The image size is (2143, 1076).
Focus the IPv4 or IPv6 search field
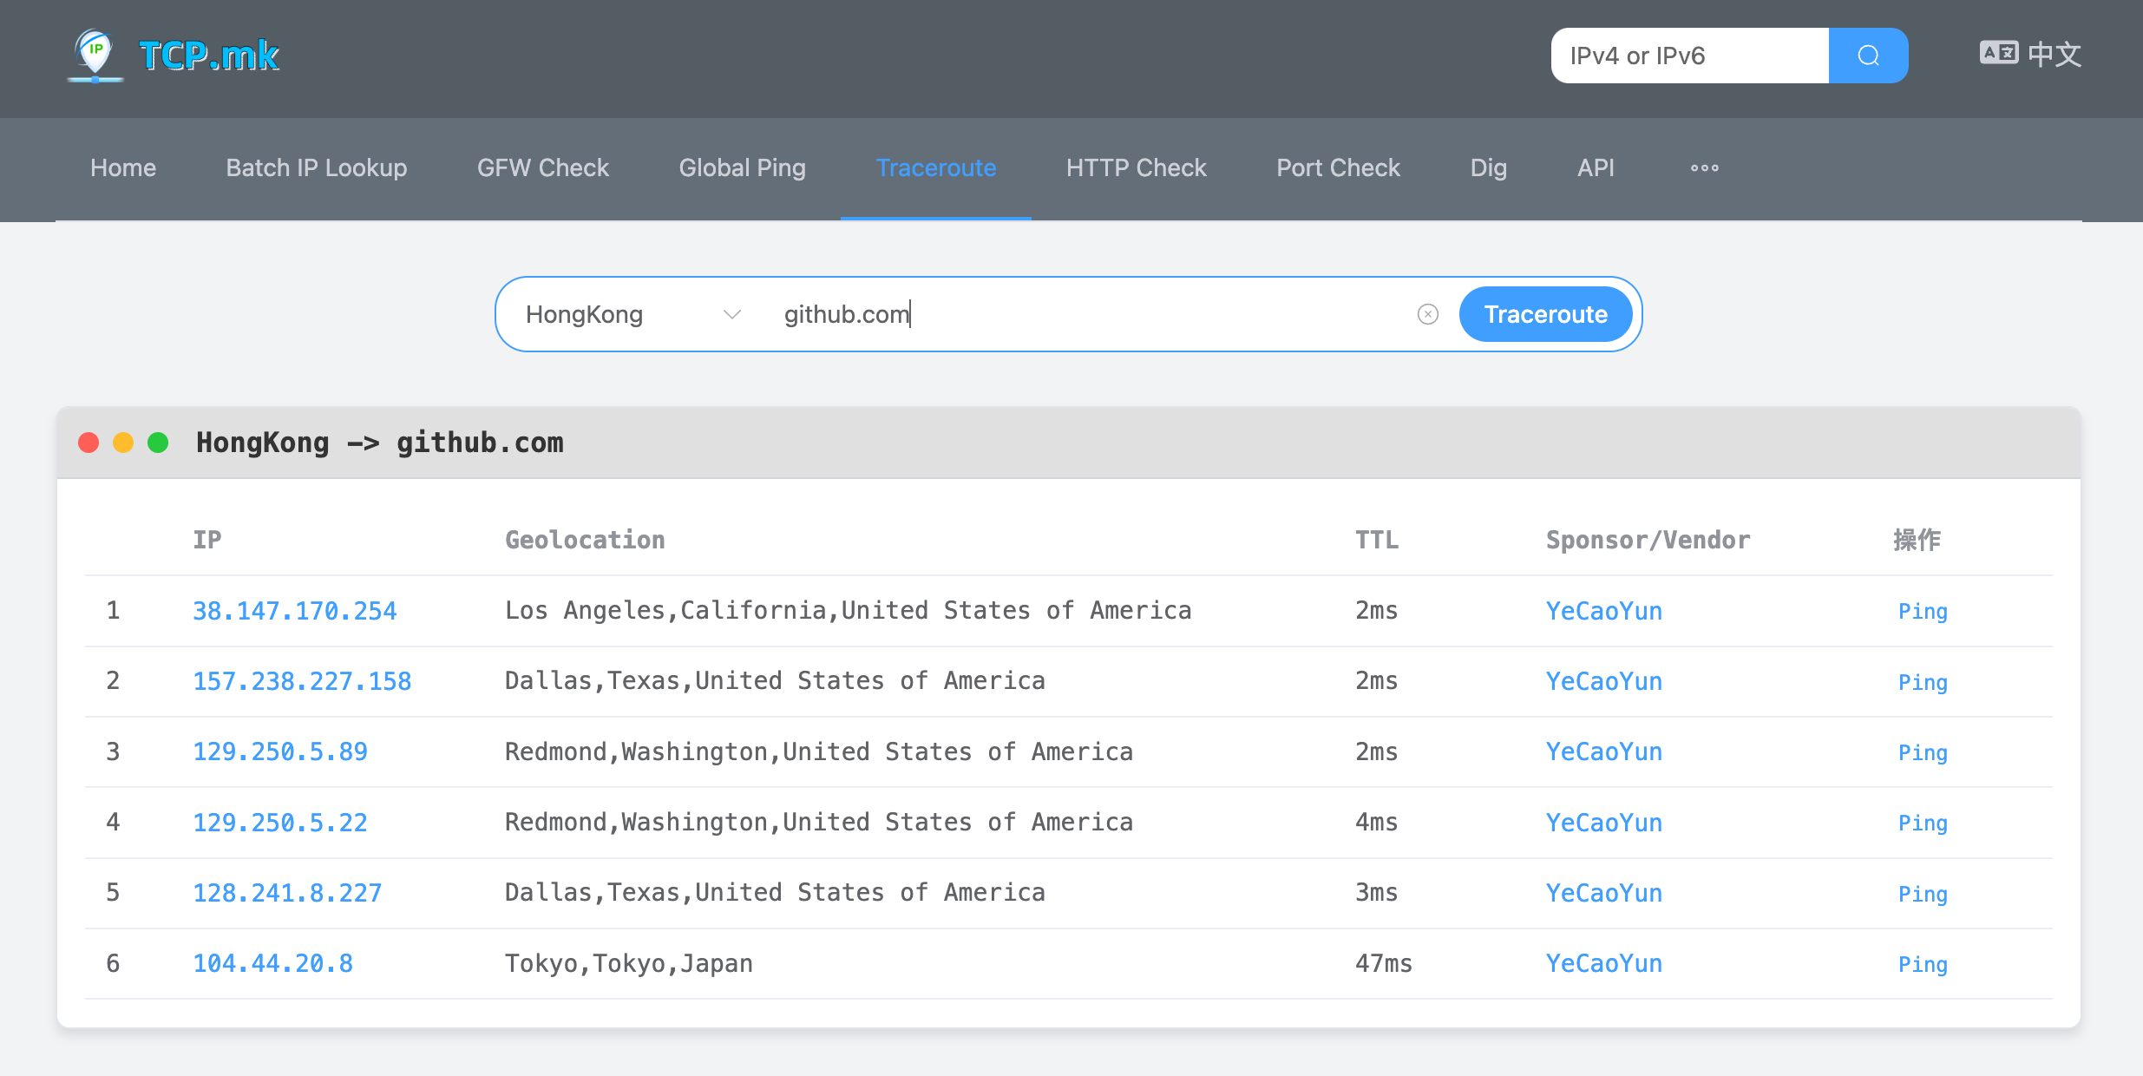[1690, 56]
